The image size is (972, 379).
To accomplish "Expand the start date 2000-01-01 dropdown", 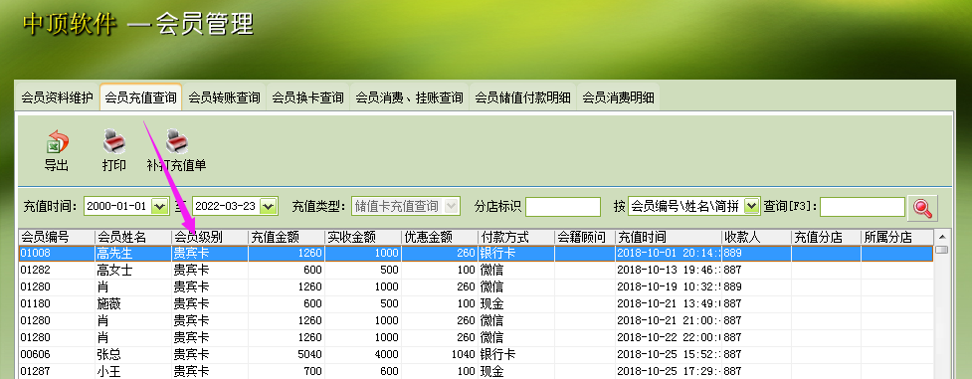I will 159,207.
